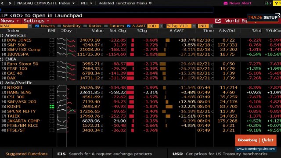Open the JAKARTA COMP index row

(x=140, y=121)
